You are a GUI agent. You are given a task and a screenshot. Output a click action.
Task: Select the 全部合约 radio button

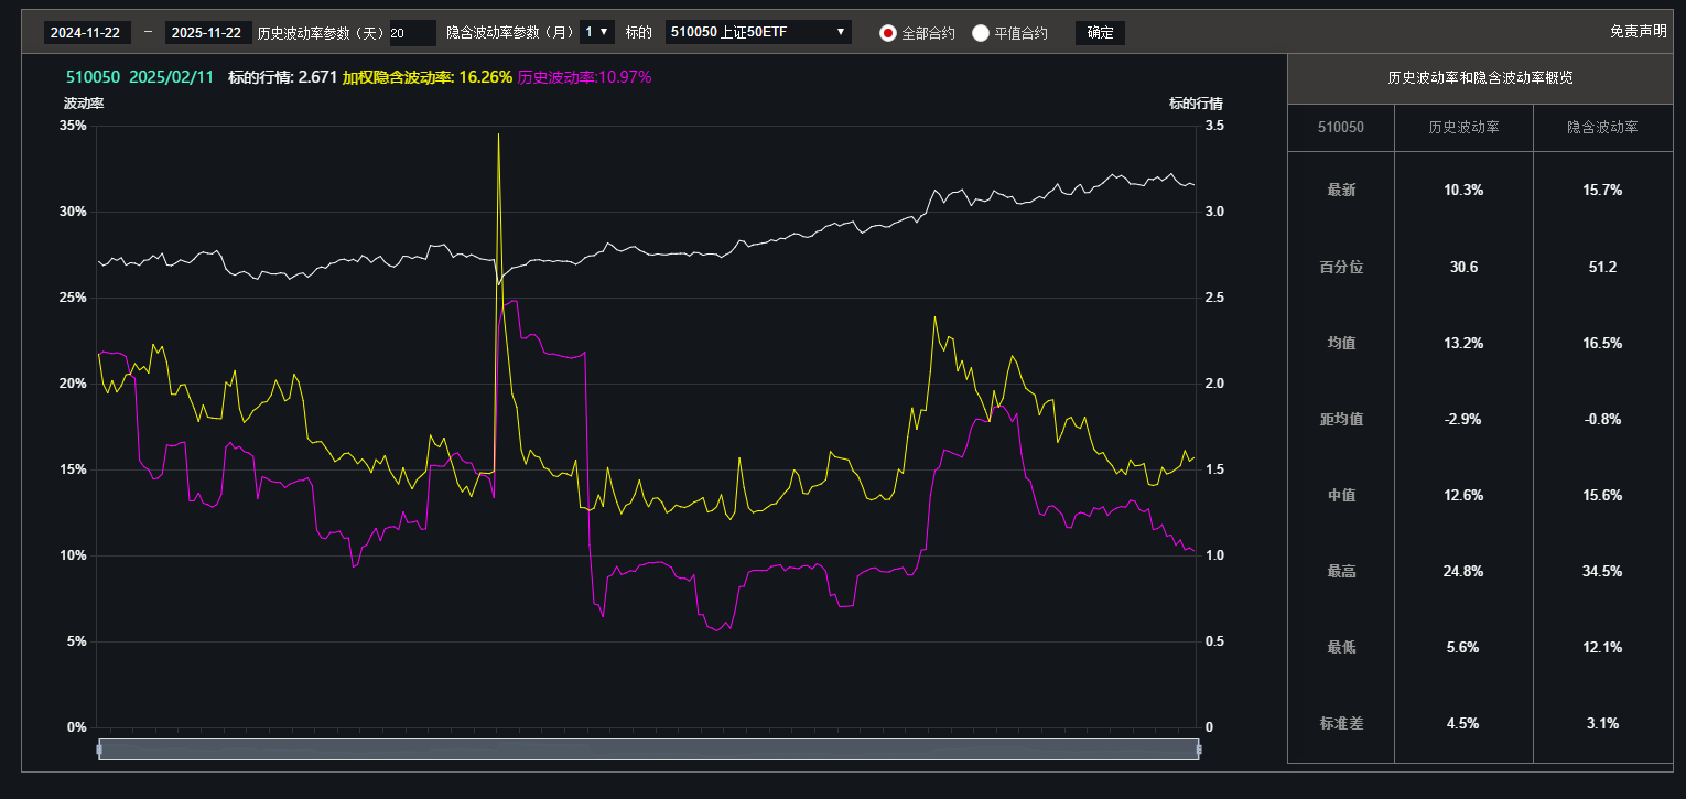[x=888, y=33]
